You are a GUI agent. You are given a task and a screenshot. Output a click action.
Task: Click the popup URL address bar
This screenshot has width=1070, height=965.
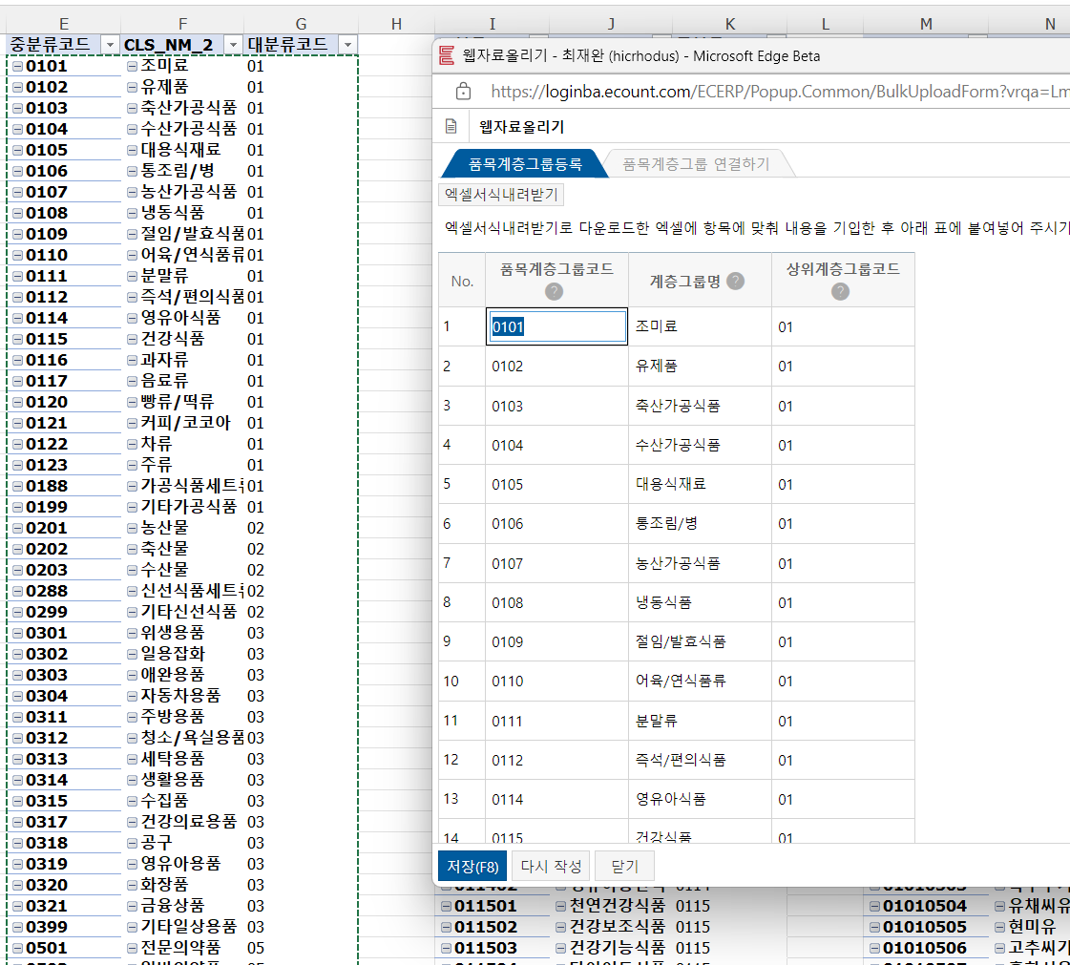click(778, 92)
